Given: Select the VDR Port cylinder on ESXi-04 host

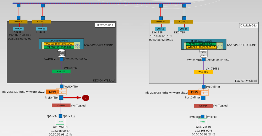Looking at the screenshot, I should 61,53.
